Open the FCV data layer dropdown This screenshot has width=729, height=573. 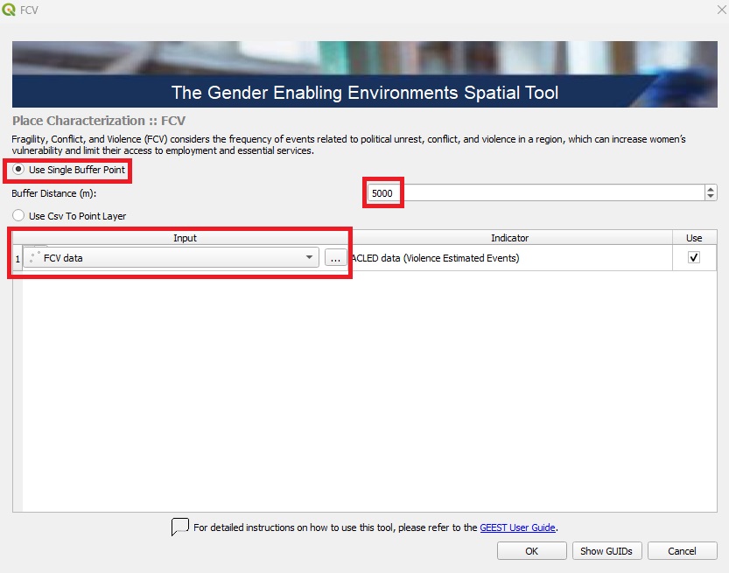click(172, 257)
